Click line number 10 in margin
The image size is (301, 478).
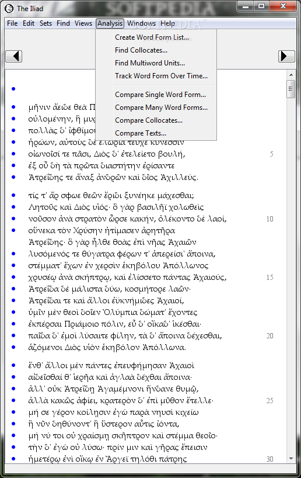click(269, 219)
